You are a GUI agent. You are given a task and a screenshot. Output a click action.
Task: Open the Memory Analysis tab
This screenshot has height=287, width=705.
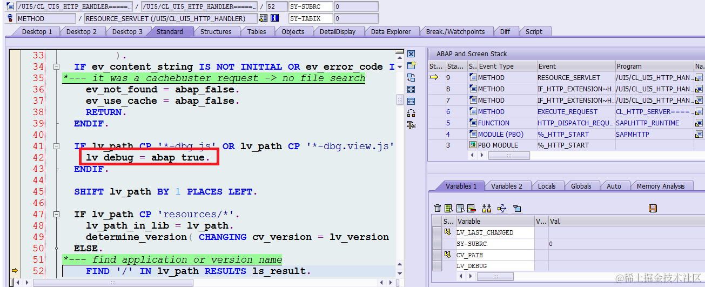661,186
